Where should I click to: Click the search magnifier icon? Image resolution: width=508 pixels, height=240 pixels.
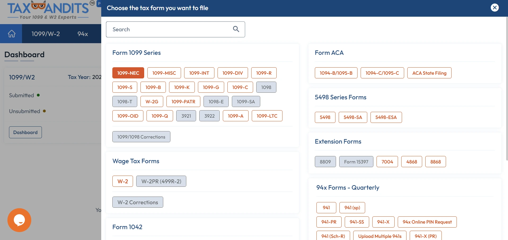[x=236, y=29]
